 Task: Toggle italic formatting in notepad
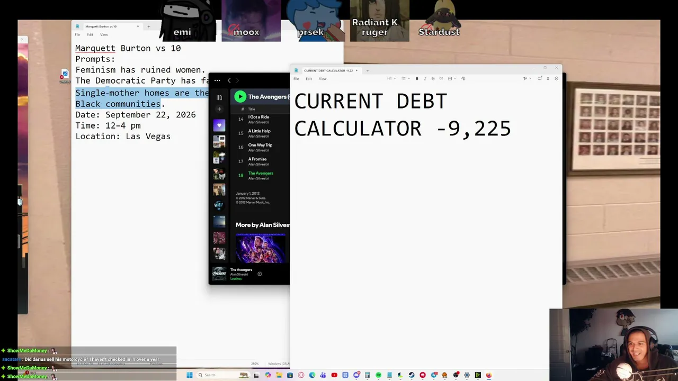pos(425,78)
